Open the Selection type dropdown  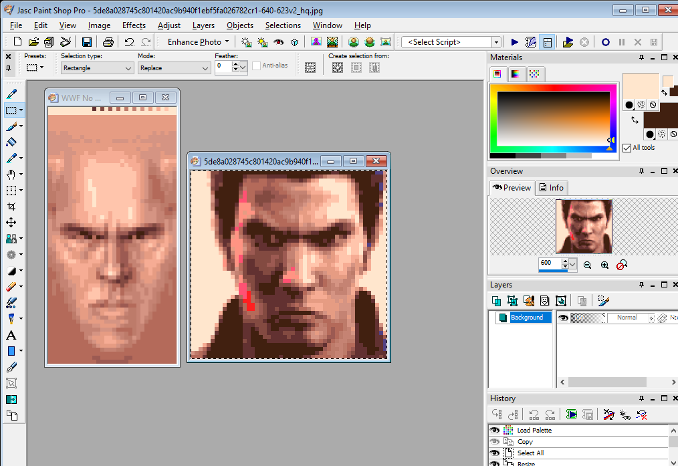click(128, 68)
